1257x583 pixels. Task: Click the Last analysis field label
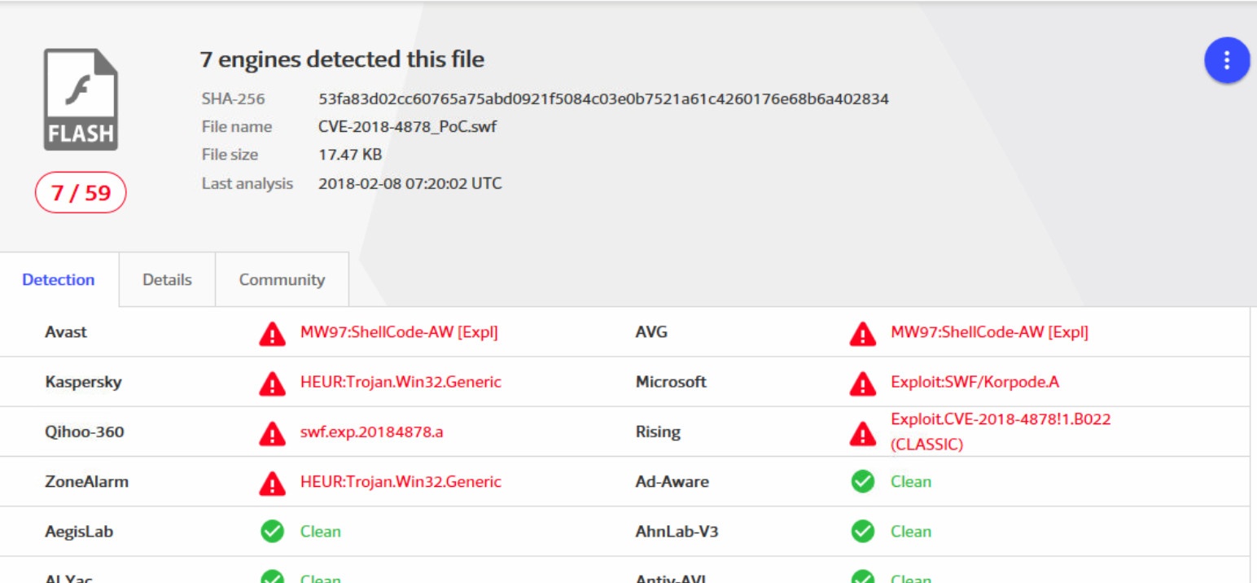pyautogui.click(x=247, y=183)
